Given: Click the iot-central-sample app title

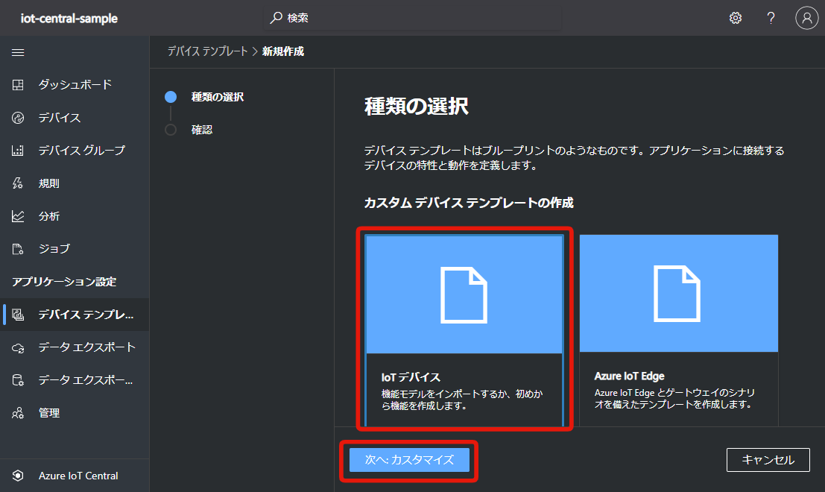Looking at the screenshot, I should point(69,19).
